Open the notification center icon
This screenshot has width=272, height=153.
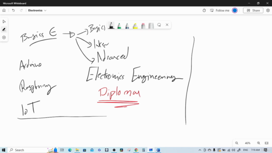265,150
